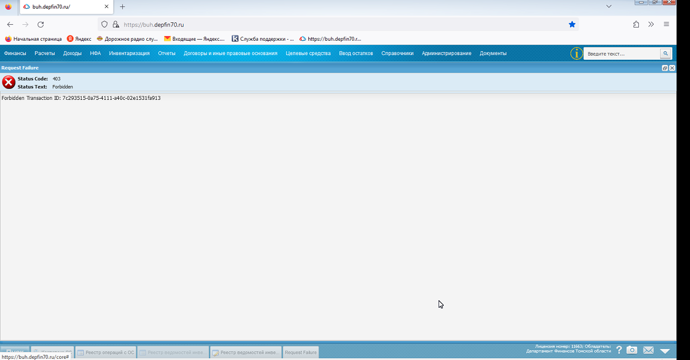The height and width of the screenshot is (360, 690).
Task: Open Договоры и иные правовые основания menu
Action: coord(230,53)
